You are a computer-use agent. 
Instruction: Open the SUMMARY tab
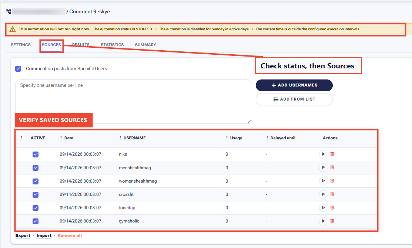coord(145,45)
